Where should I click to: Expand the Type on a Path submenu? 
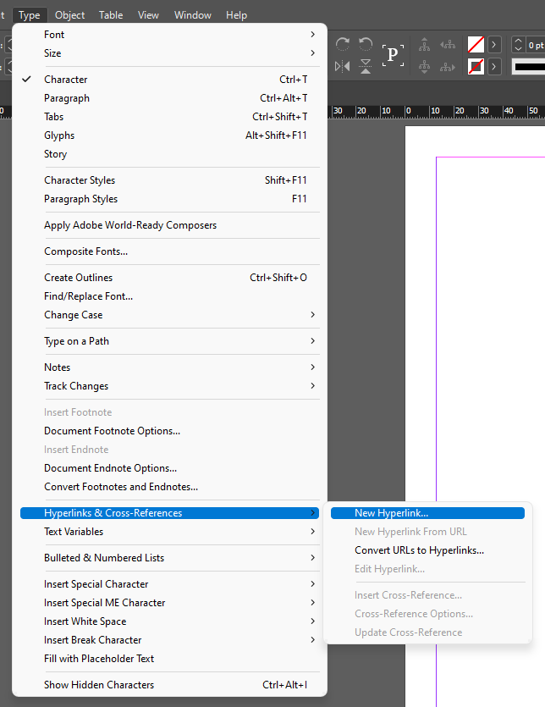click(170, 341)
